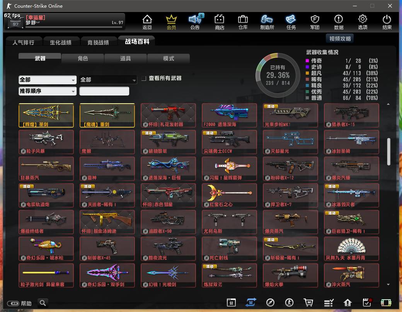
Task: Click the house arrow bottom icon
Action: point(347,303)
